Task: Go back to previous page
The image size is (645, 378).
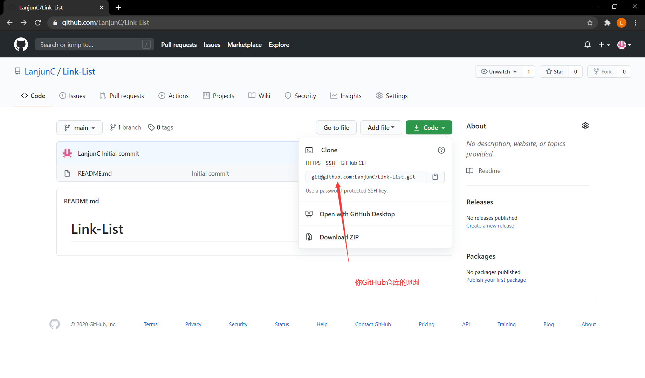Action: [10, 23]
